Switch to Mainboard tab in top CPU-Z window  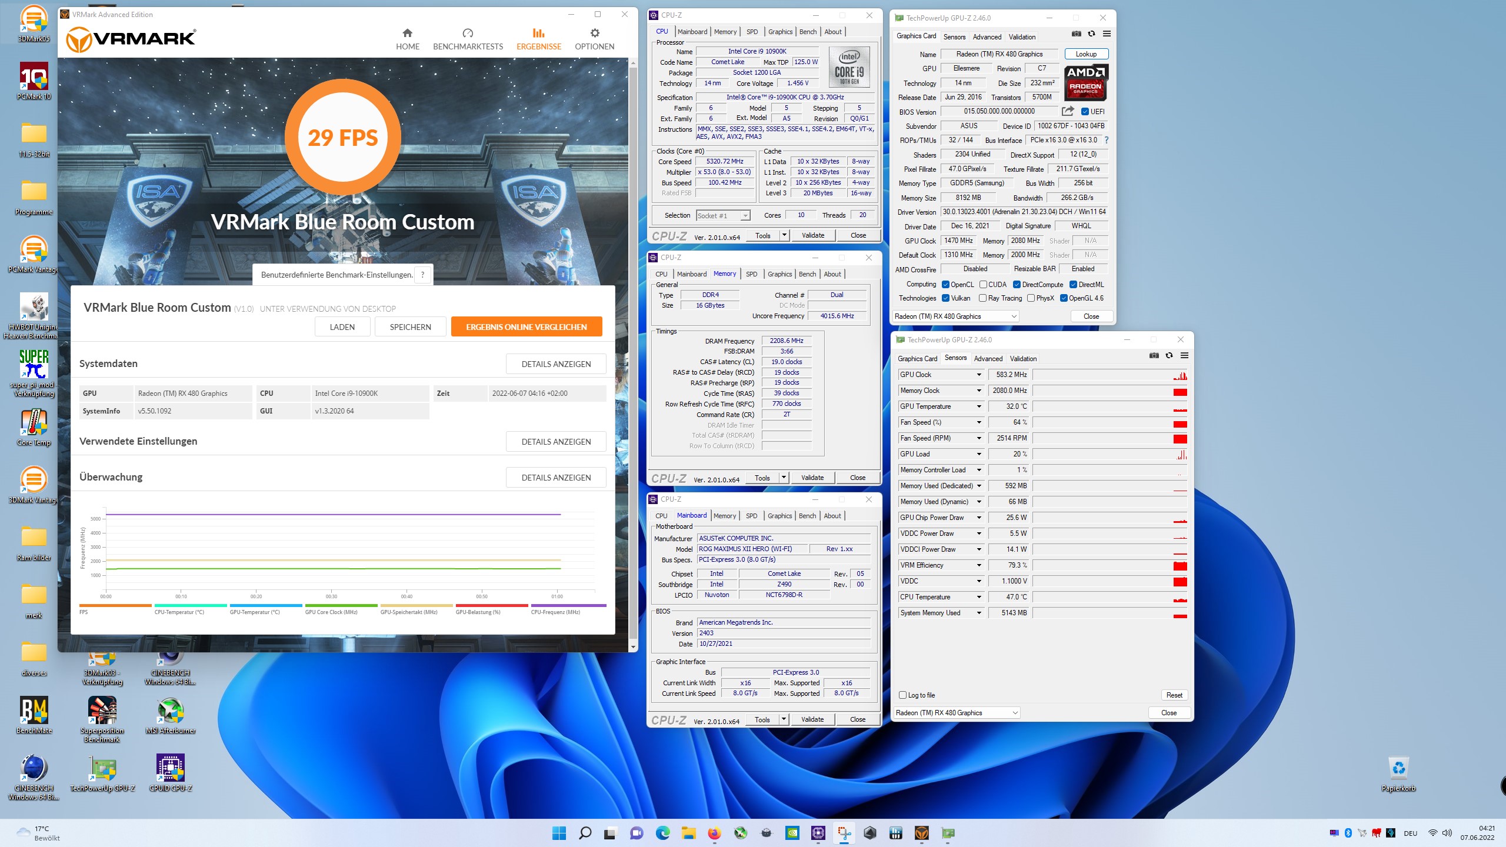[x=692, y=32]
